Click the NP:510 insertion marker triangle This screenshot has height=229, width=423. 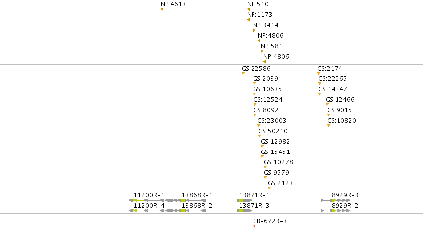[248, 9]
